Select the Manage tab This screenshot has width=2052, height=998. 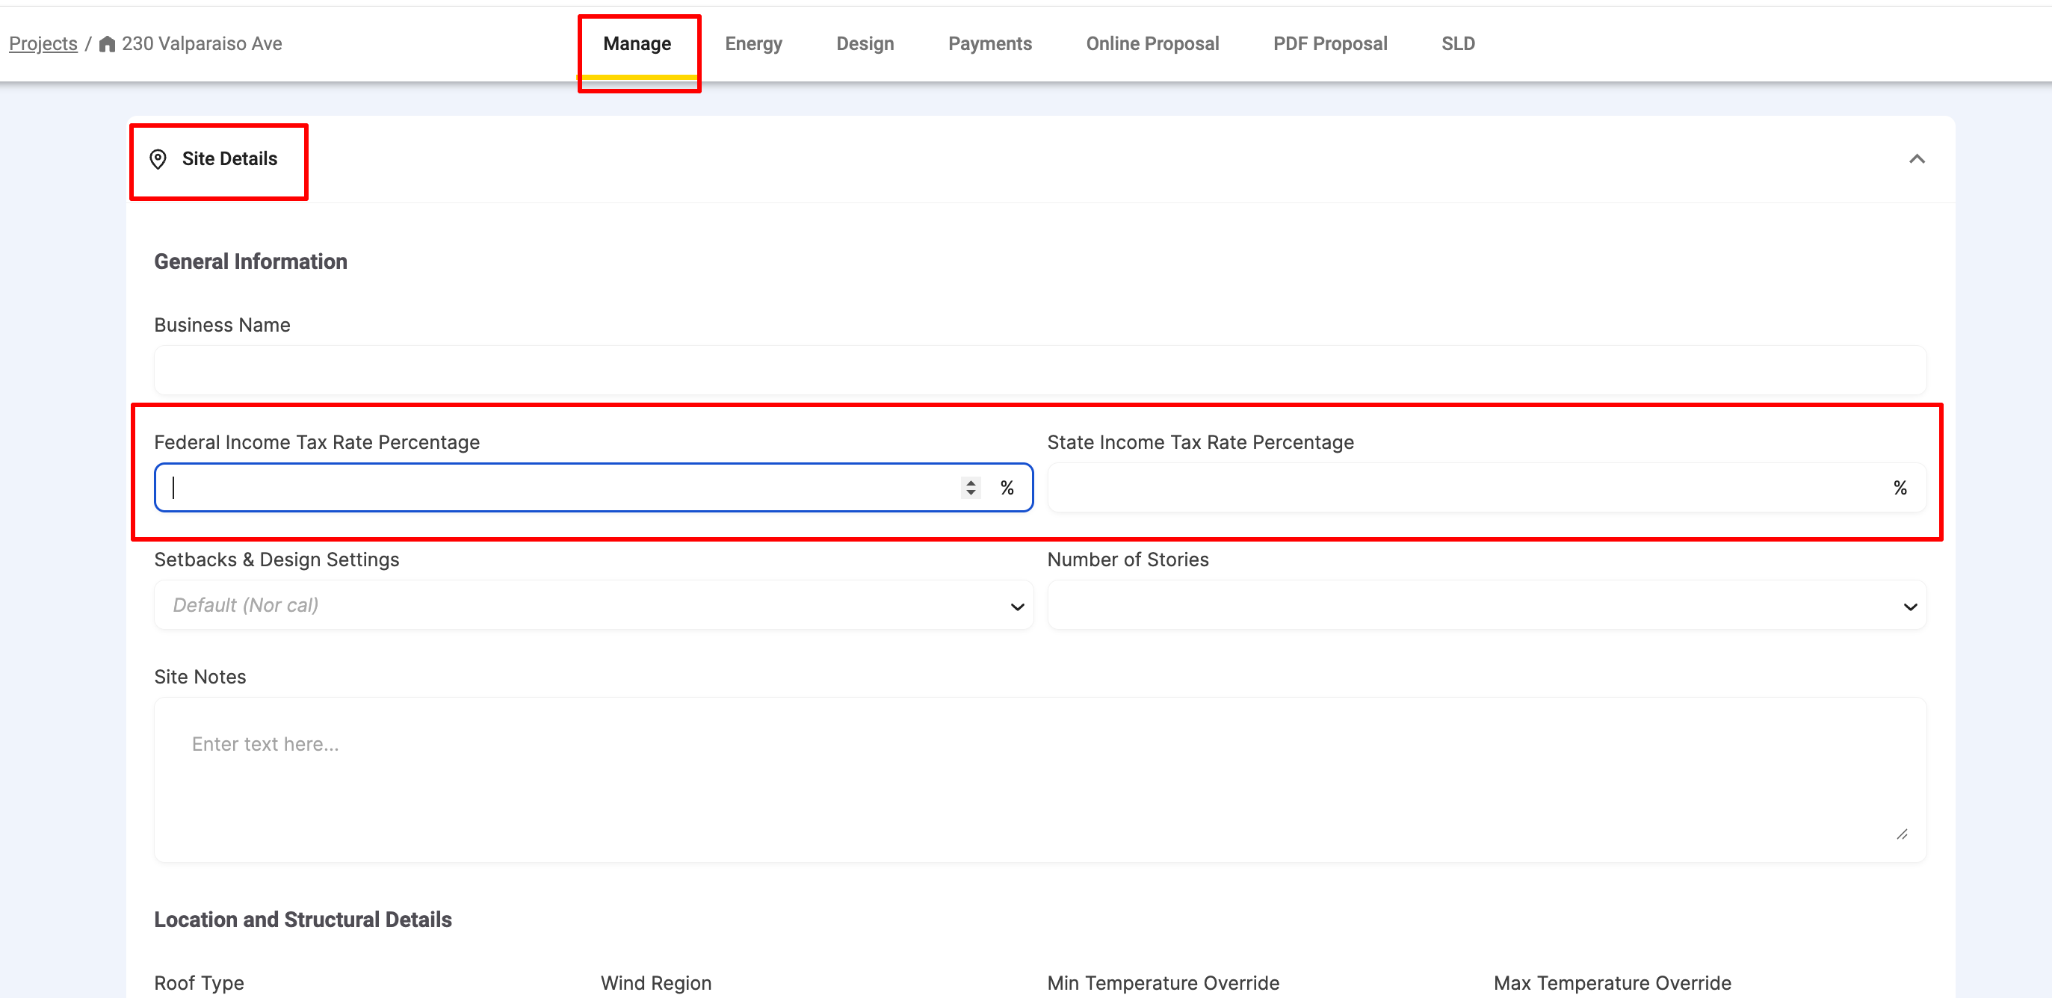pyautogui.click(x=637, y=44)
